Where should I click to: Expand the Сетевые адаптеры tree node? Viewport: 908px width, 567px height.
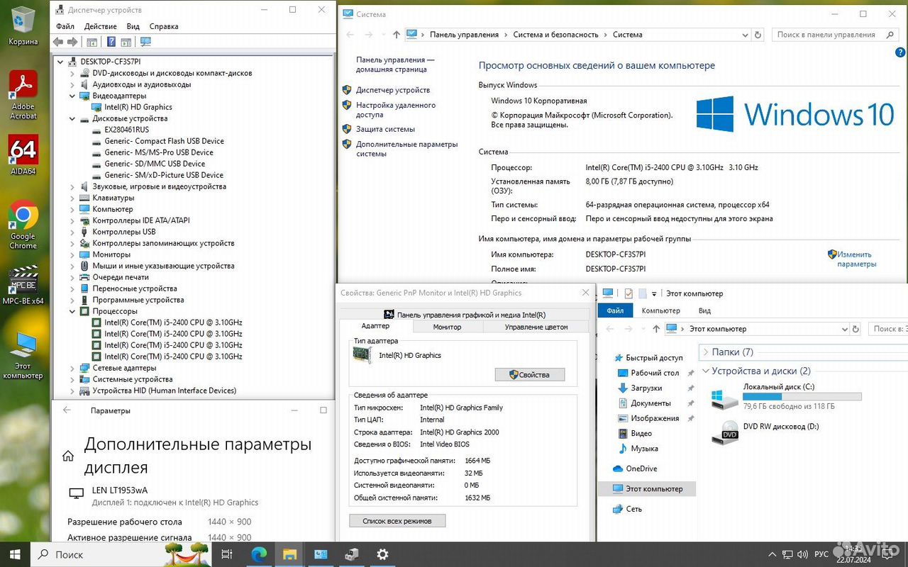(x=72, y=368)
